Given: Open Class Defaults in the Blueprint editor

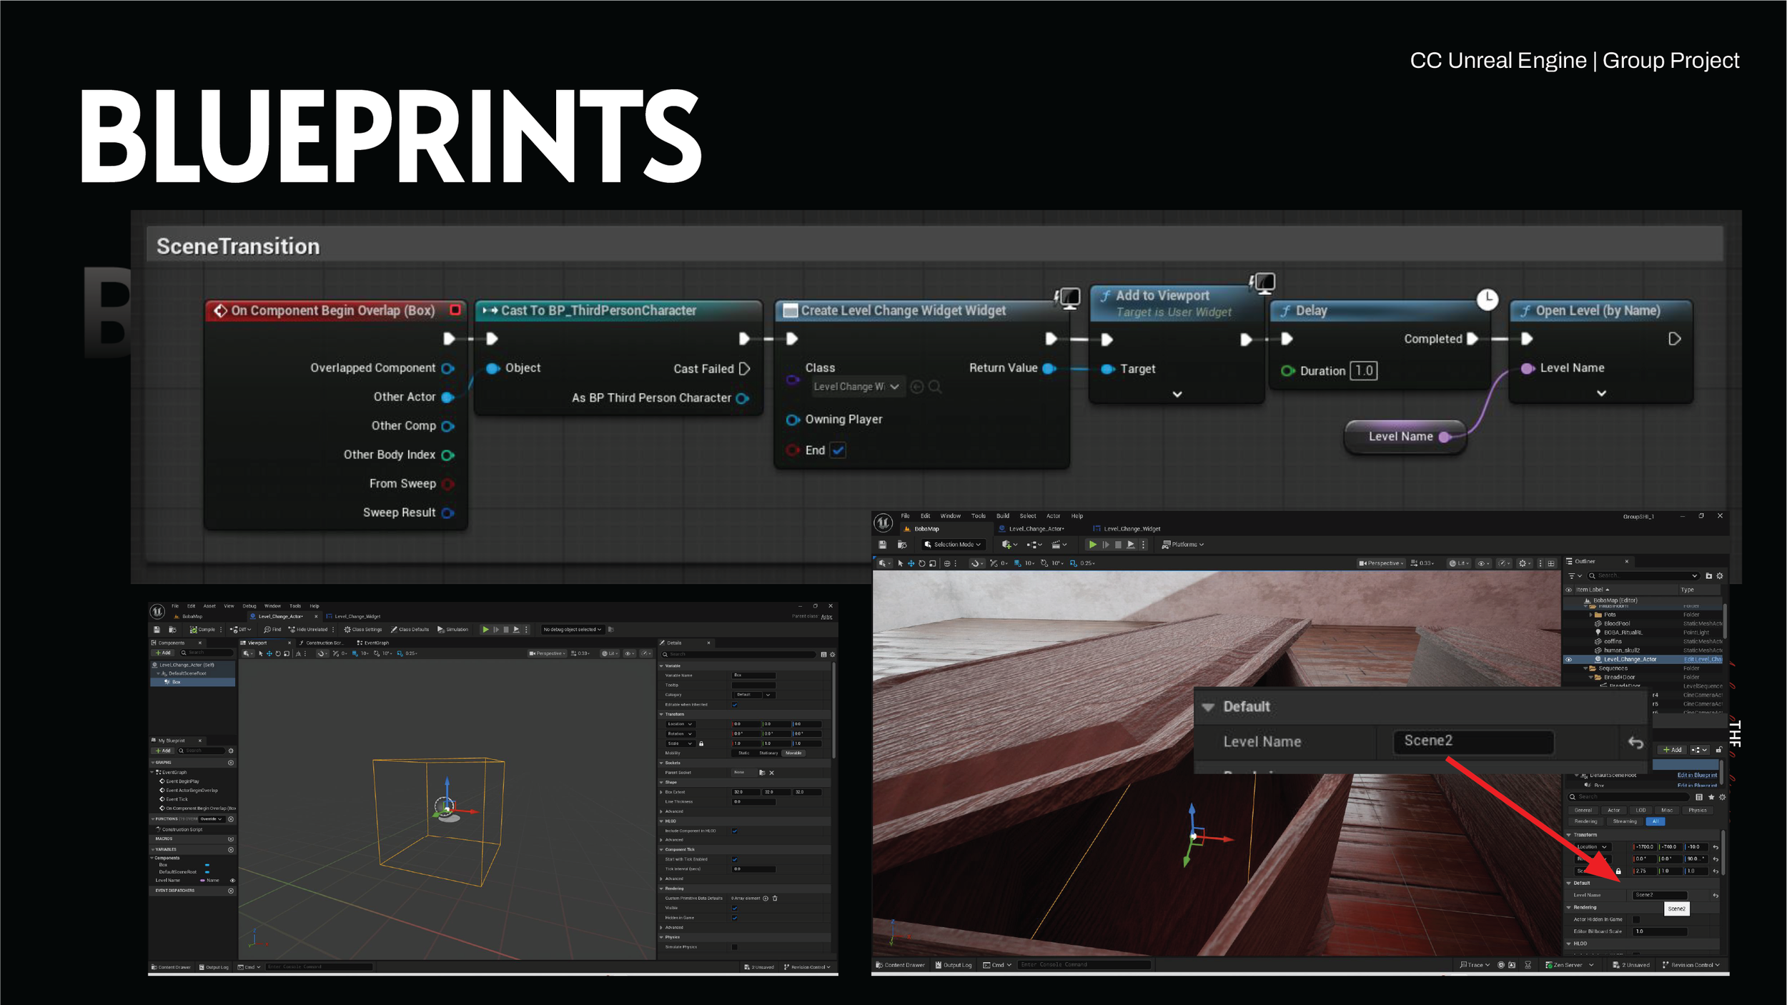Looking at the screenshot, I should point(410,630).
